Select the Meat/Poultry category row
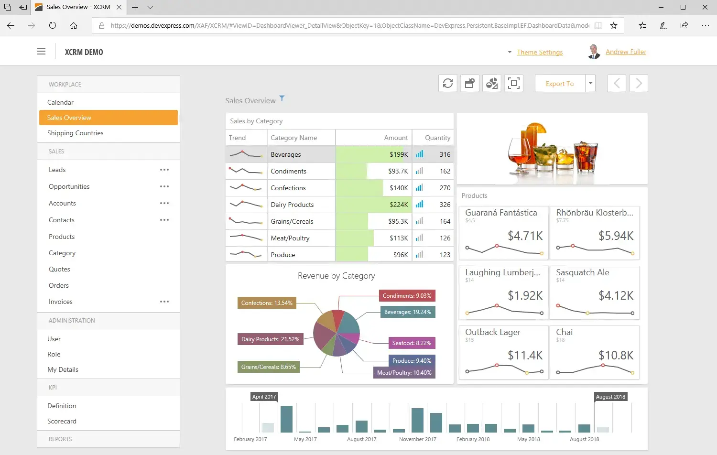 (x=339, y=238)
